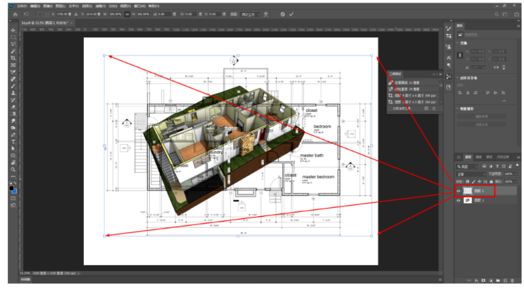Toggle the layer filter on/off switch
The height and width of the screenshot is (288, 524).
coord(517,165)
